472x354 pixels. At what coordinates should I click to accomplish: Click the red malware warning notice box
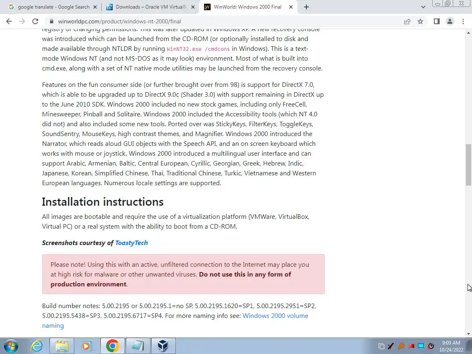183,274
